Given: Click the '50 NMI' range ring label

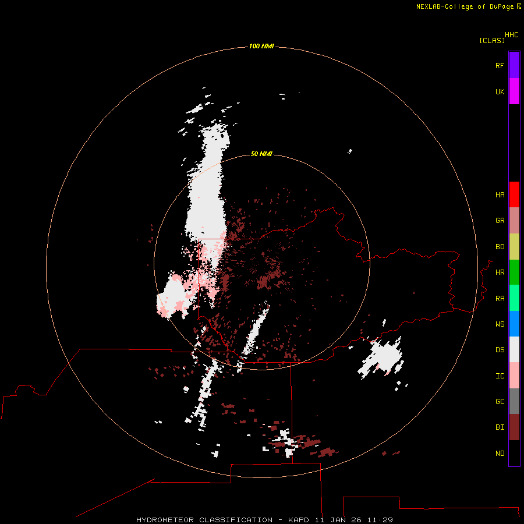Looking at the screenshot, I should pyautogui.click(x=261, y=154).
